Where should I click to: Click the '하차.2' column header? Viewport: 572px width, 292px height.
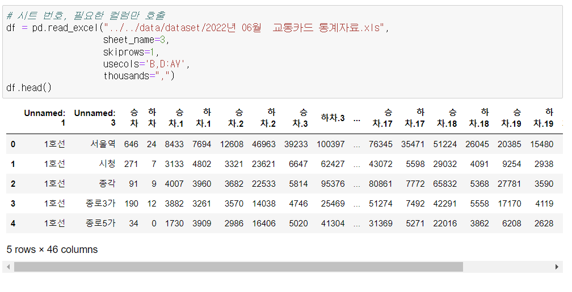point(268,118)
